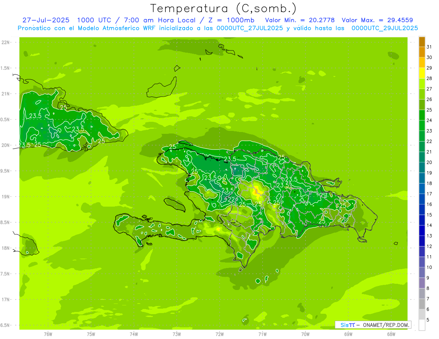Click the "19N" latitude axis label
Viewport: 439px width, 339px height.
[x=6, y=197]
